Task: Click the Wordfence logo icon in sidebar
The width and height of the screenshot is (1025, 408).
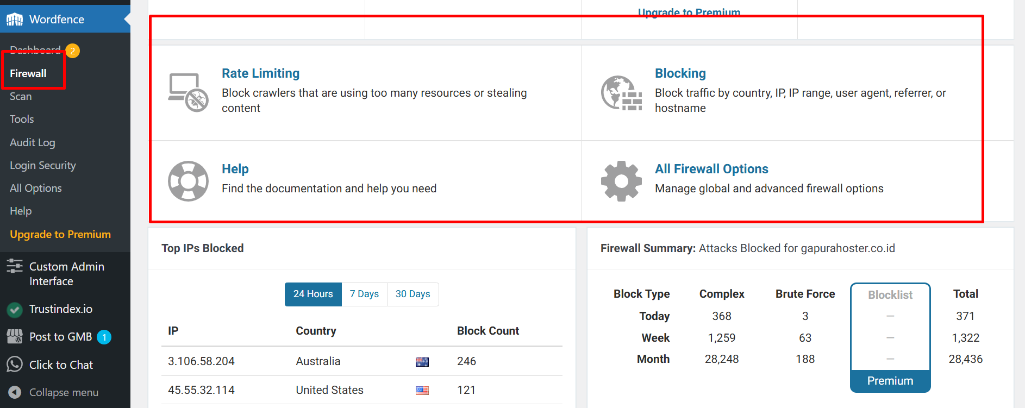Action: tap(15, 20)
